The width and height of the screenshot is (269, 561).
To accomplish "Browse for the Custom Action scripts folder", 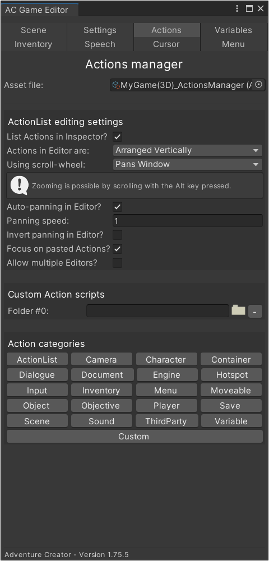I will pos(238,310).
